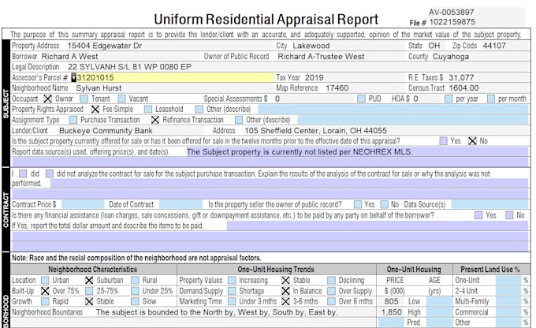
Task: Toggle the PUD checkbox
Action: click(361, 99)
